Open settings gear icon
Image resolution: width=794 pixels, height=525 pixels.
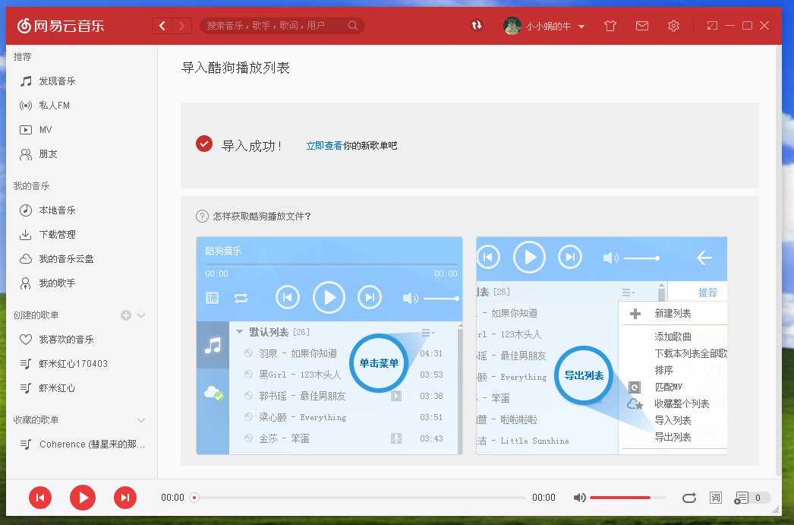click(673, 25)
